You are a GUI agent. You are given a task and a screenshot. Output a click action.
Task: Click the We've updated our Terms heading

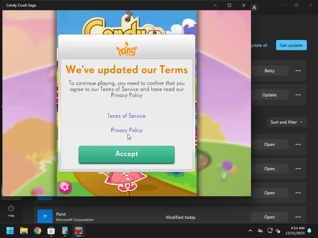[x=127, y=70]
